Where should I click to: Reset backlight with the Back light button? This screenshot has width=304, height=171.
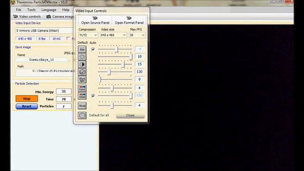tap(82, 79)
